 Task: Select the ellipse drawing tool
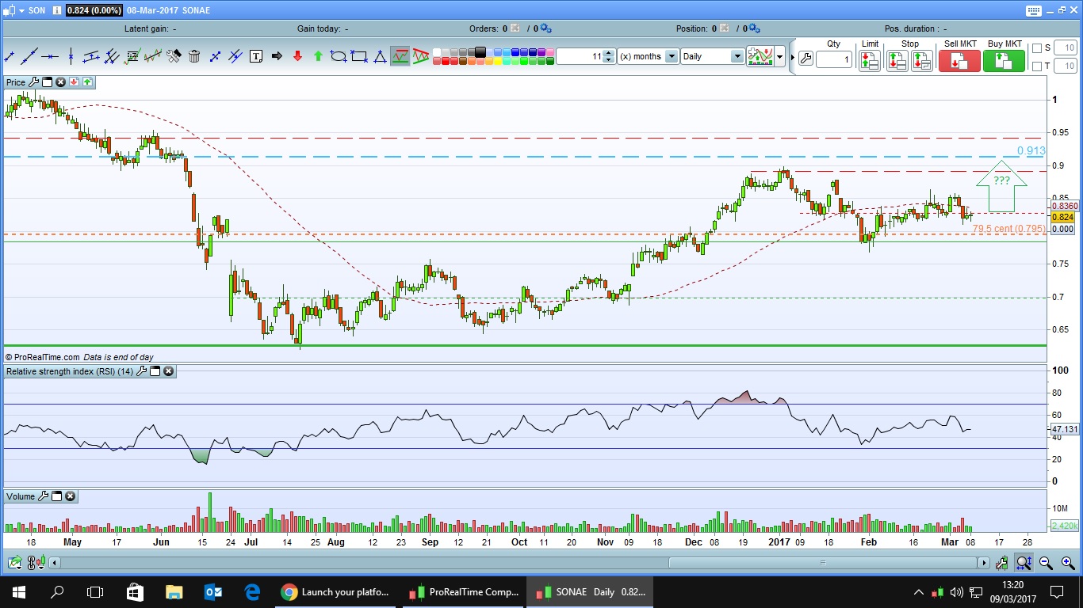tap(339, 56)
